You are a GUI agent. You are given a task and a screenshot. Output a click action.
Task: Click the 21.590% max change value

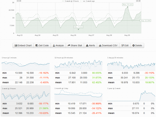click(x=44, y=108)
